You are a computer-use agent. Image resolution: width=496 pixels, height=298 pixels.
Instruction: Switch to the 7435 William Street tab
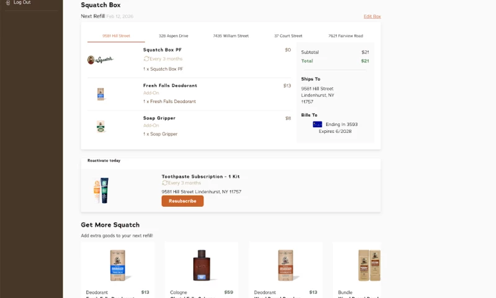click(231, 36)
